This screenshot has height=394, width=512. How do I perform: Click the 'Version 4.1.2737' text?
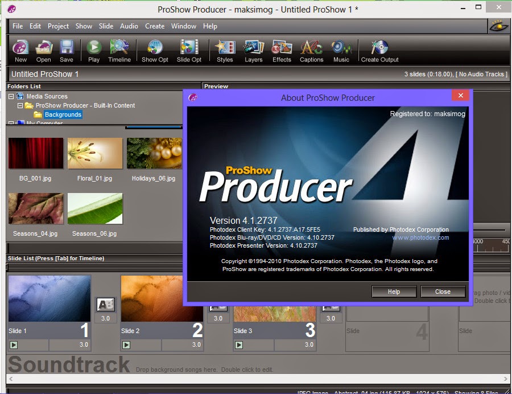(243, 220)
